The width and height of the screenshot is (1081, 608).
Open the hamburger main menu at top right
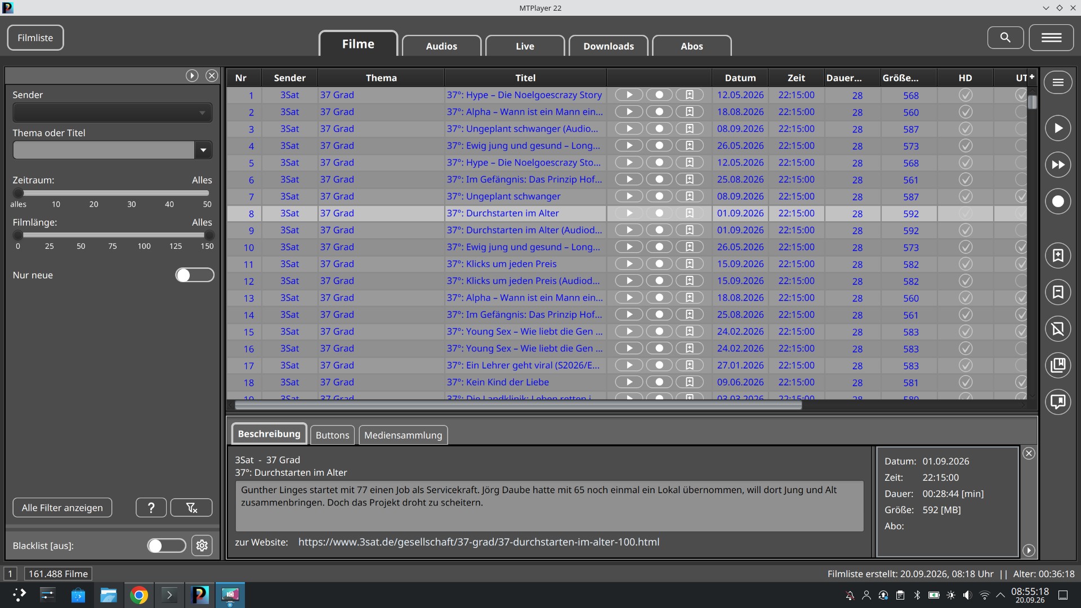pyautogui.click(x=1051, y=38)
